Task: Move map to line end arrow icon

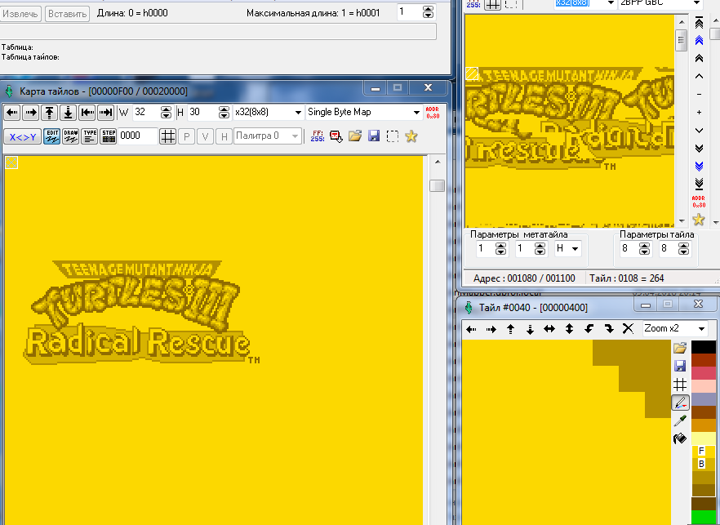Action: (105, 113)
